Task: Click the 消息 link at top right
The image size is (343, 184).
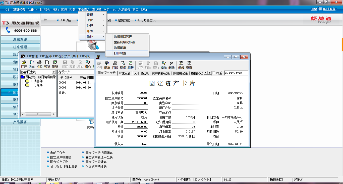Action: pos(314,9)
